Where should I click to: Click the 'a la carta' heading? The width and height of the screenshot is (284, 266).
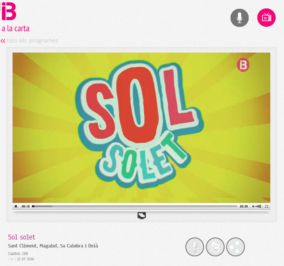[15, 29]
